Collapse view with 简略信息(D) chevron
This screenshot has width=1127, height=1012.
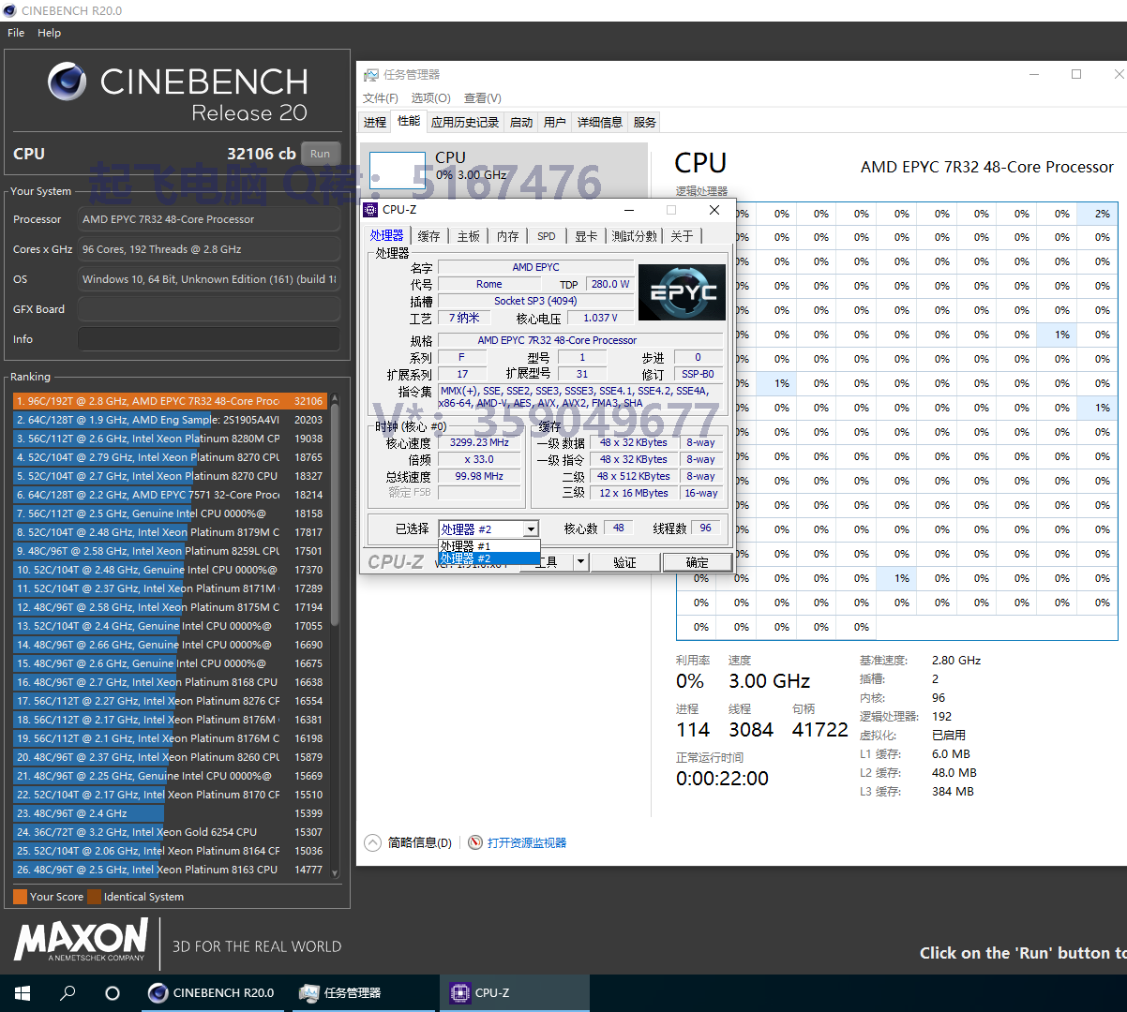click(x=373, y=842)
